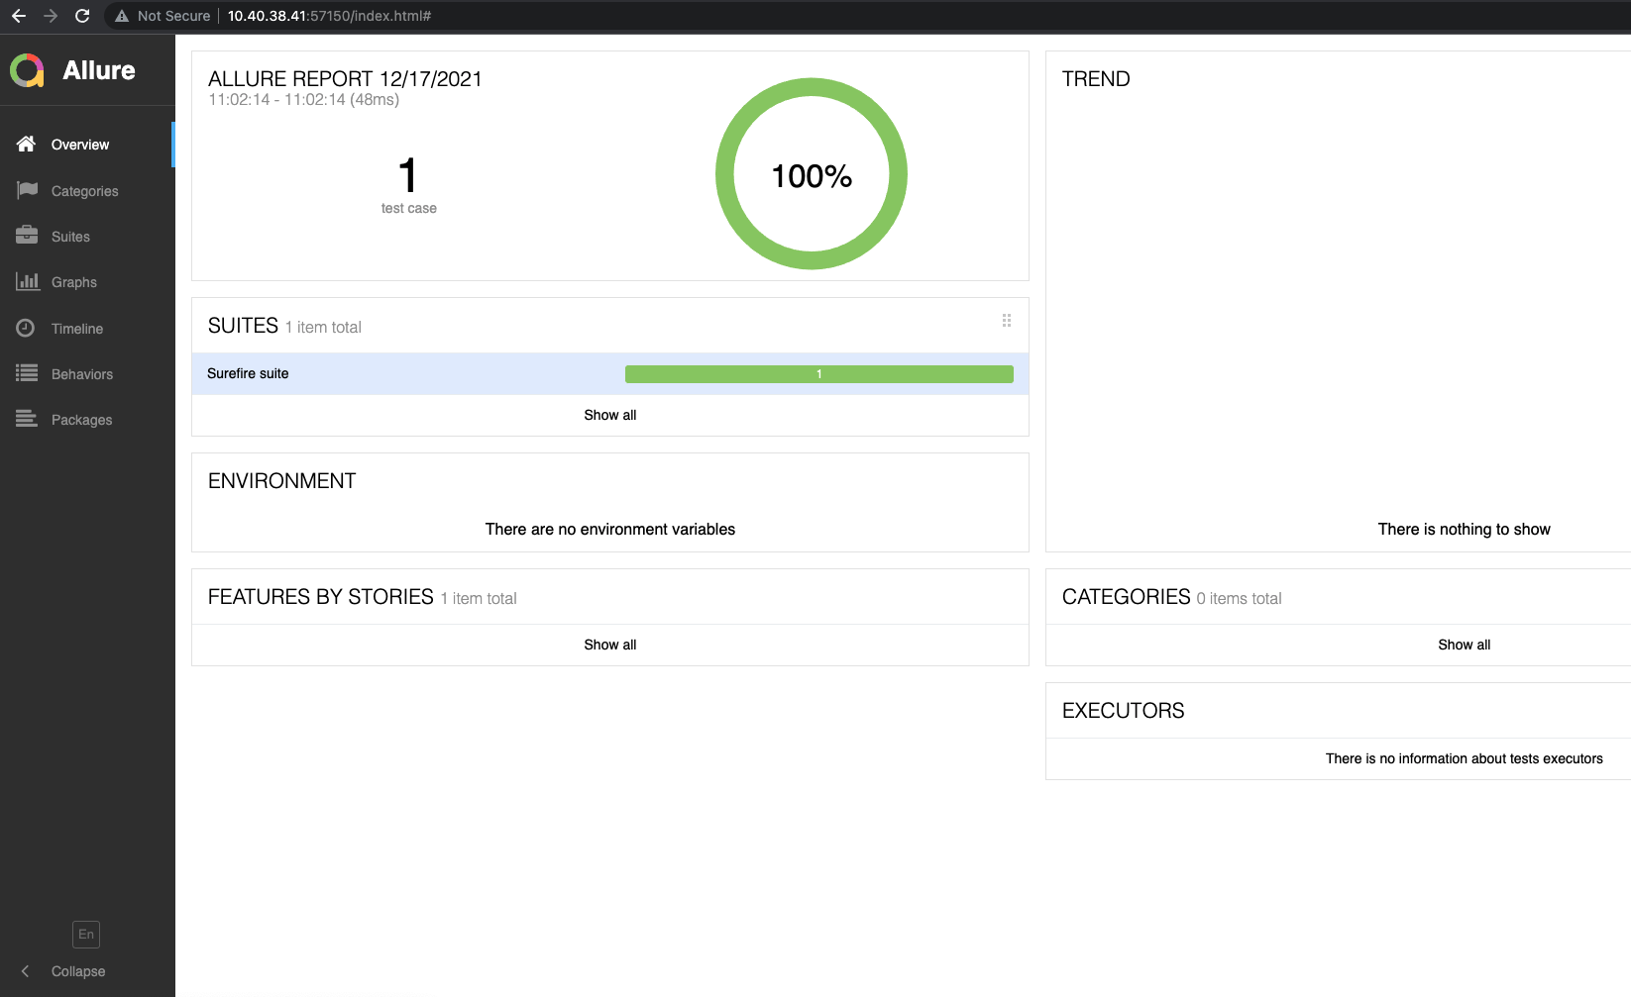Viewport: 1631px width, 997px height.
Task: Open the Surefire suite row
Action: click(610, 373)
